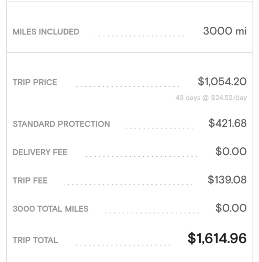Select the $421.68 protection amount
259x262 pixels.
point(228,123)
